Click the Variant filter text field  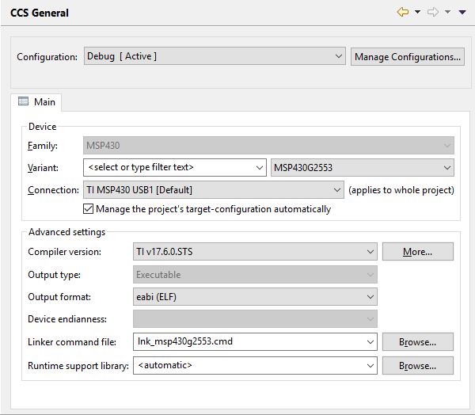click(168, 168)
